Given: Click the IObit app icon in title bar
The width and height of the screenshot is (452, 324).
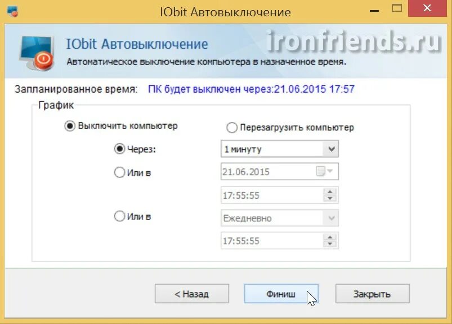Looking at the screenshot, I should [x=13, y=11].
